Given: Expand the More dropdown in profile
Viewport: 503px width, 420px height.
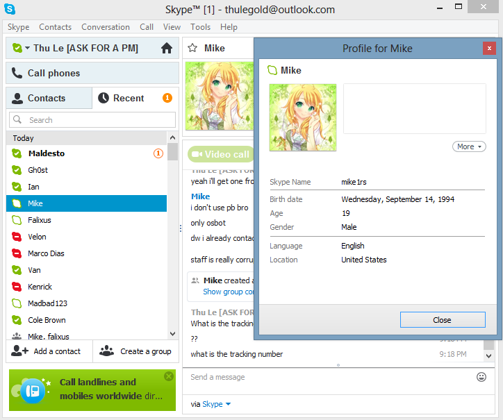Looking at the screenshot, I should pos(469,146).
